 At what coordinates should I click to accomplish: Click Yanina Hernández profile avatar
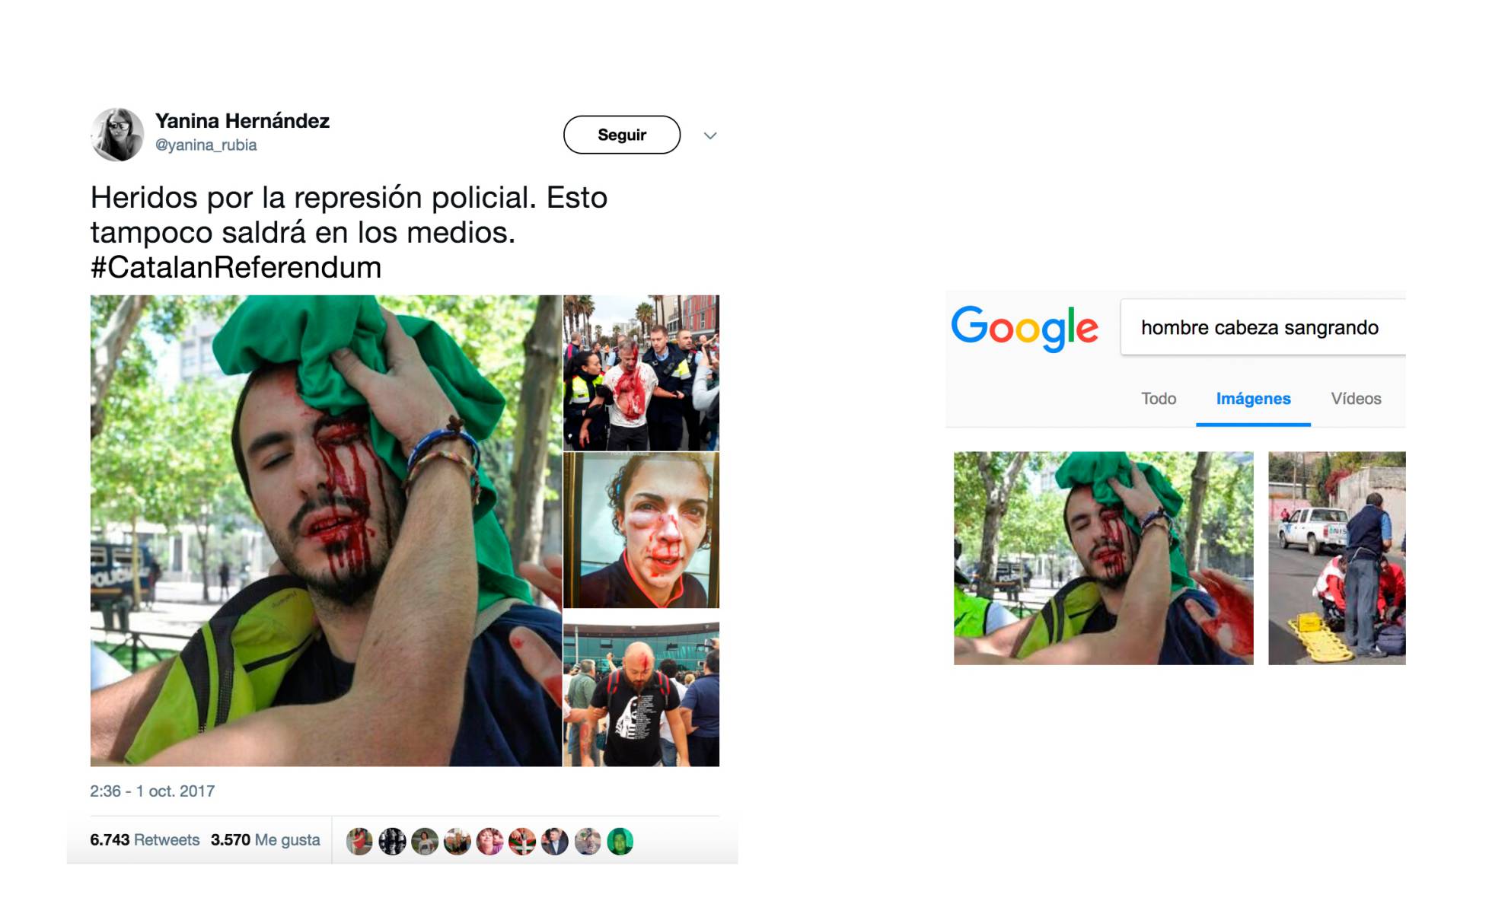[x=117, y=135]
